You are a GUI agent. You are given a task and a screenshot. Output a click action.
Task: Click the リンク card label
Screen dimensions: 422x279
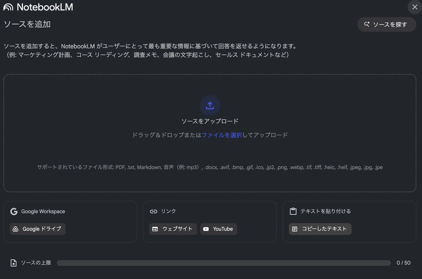pyautogui.click(x=168, y=211)
